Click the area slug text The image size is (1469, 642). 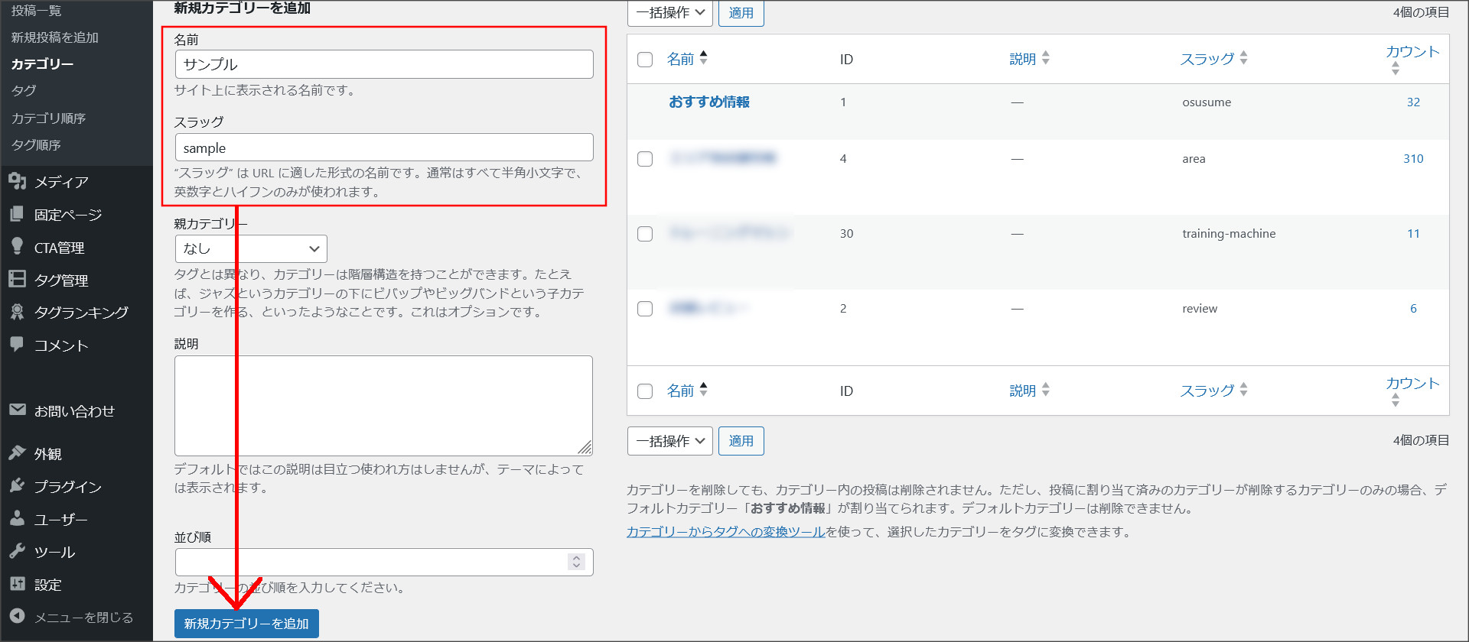(x=1194, y=159)
